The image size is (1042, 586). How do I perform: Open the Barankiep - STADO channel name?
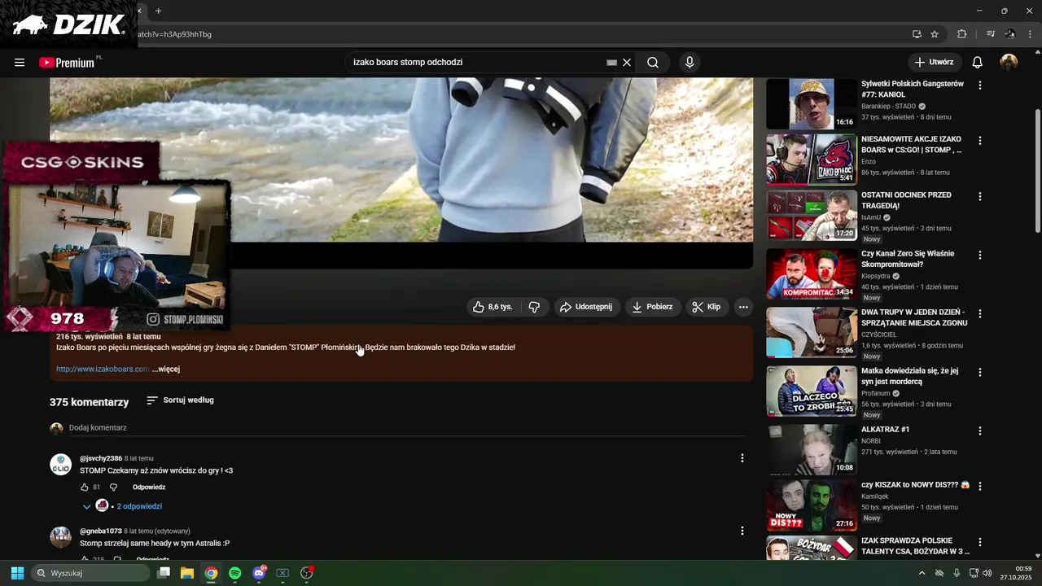889,107
